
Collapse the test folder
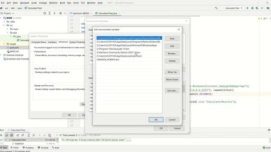(8, 33)
